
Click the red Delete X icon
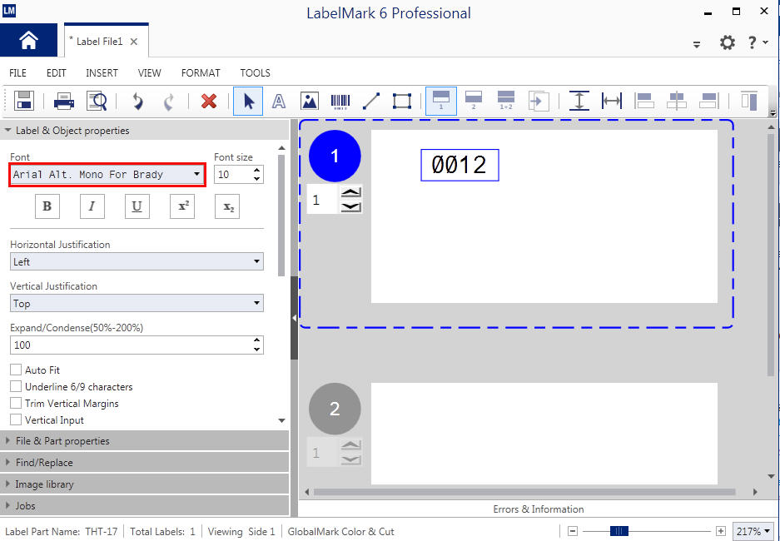tap(209, 101)
